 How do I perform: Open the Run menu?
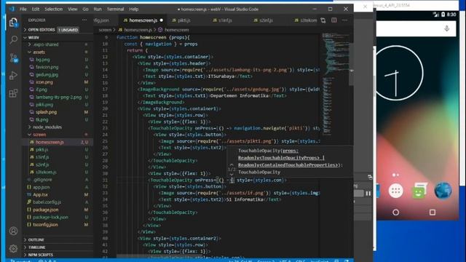pos(98,9)
